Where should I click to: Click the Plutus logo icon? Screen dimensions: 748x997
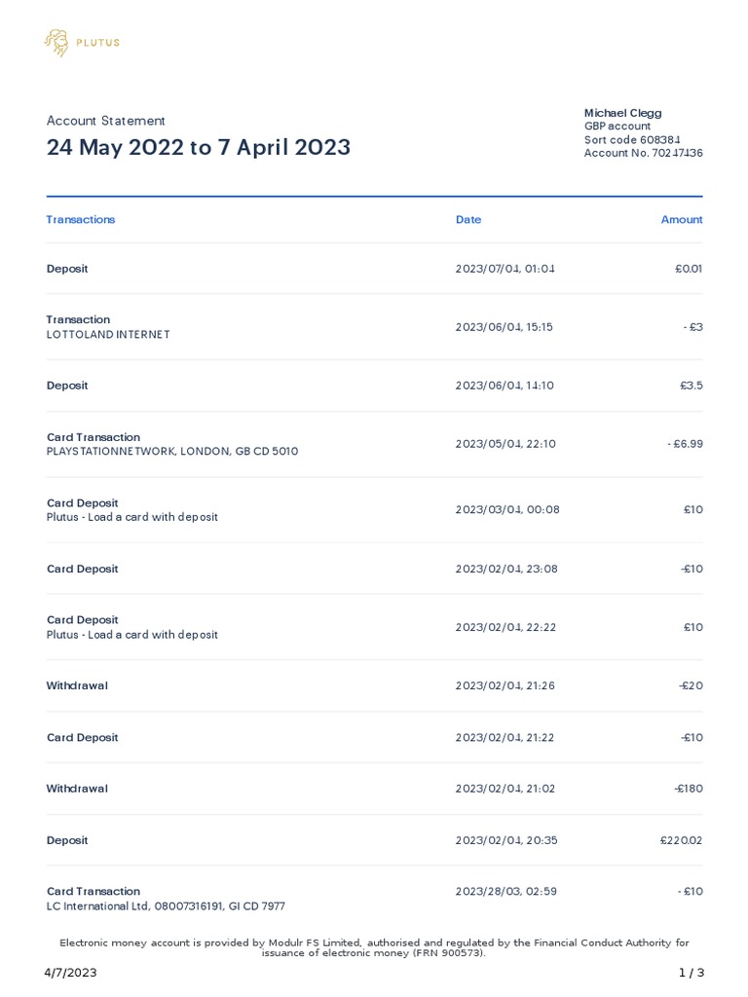[56, 42]
